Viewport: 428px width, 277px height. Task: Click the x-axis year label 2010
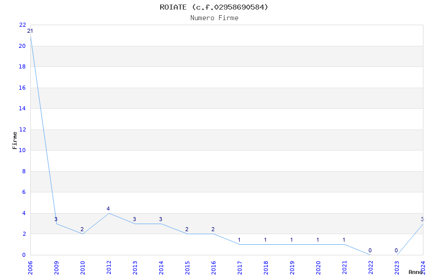(x=83, y=267)
